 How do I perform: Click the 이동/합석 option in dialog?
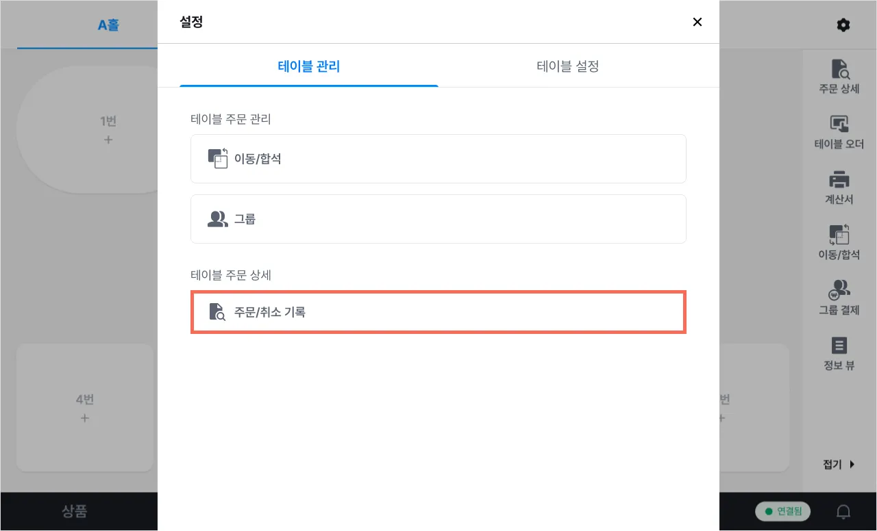click(438, 159)
